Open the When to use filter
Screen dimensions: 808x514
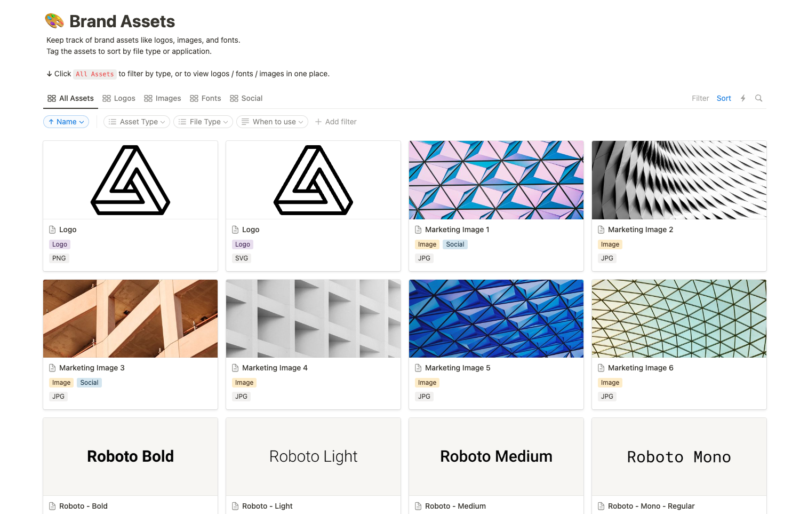pyautogui.click(x=272, y=122)
